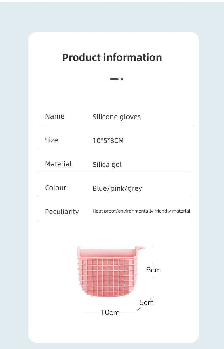Click the Product information heading
This screenshot has height=349, width=224.
coord(112,57)
